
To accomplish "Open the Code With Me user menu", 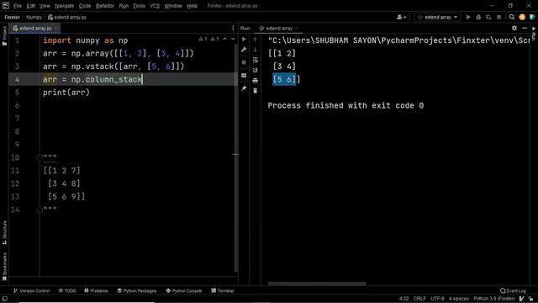I will (402, 17).
